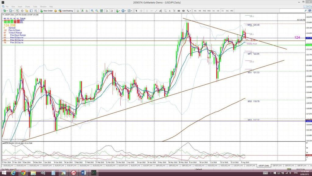Image resolution: width=312 pixels, height=176 pixels.
Task: Click the Default profile in status bar
Action: 199,169
